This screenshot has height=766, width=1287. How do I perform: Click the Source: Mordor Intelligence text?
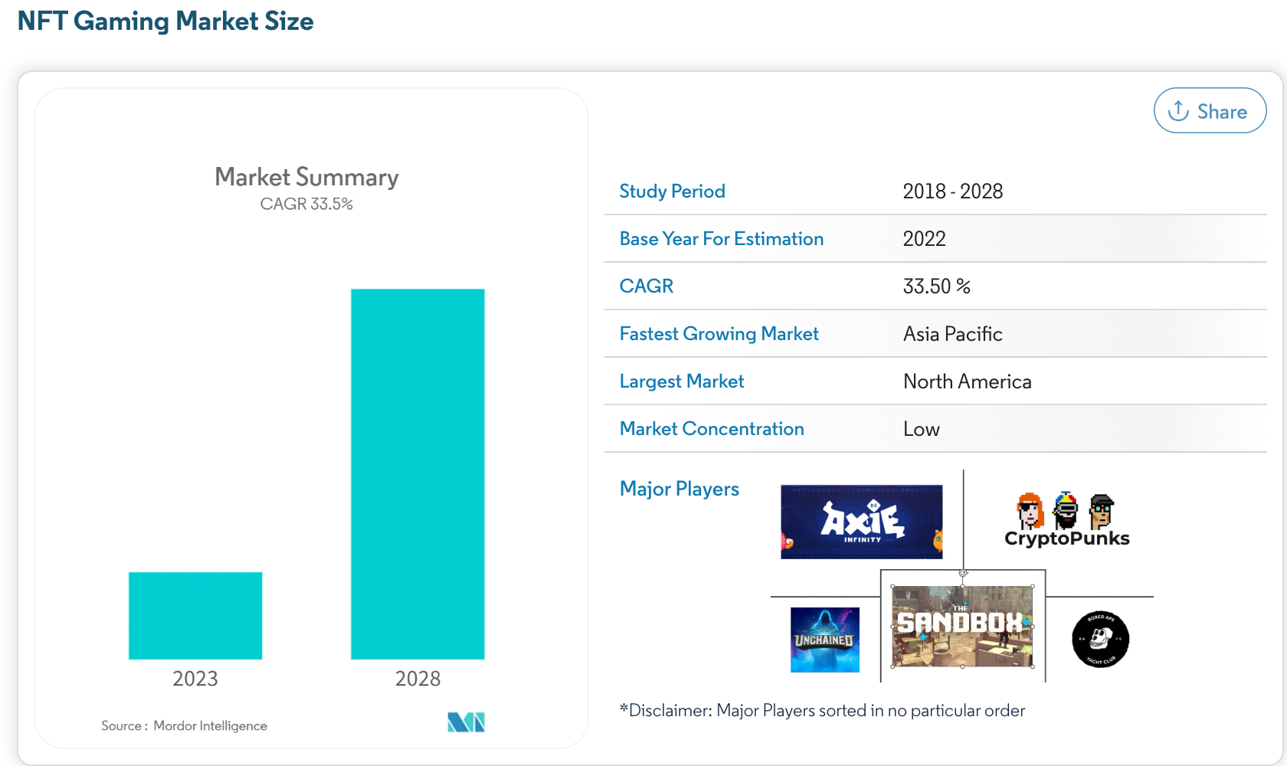184,725
